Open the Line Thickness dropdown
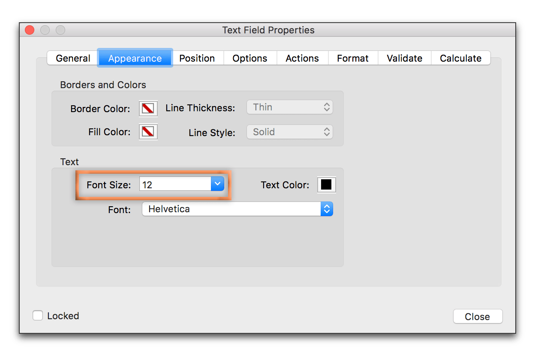Viewport: 535px width, 356px height. click(289, 107)
